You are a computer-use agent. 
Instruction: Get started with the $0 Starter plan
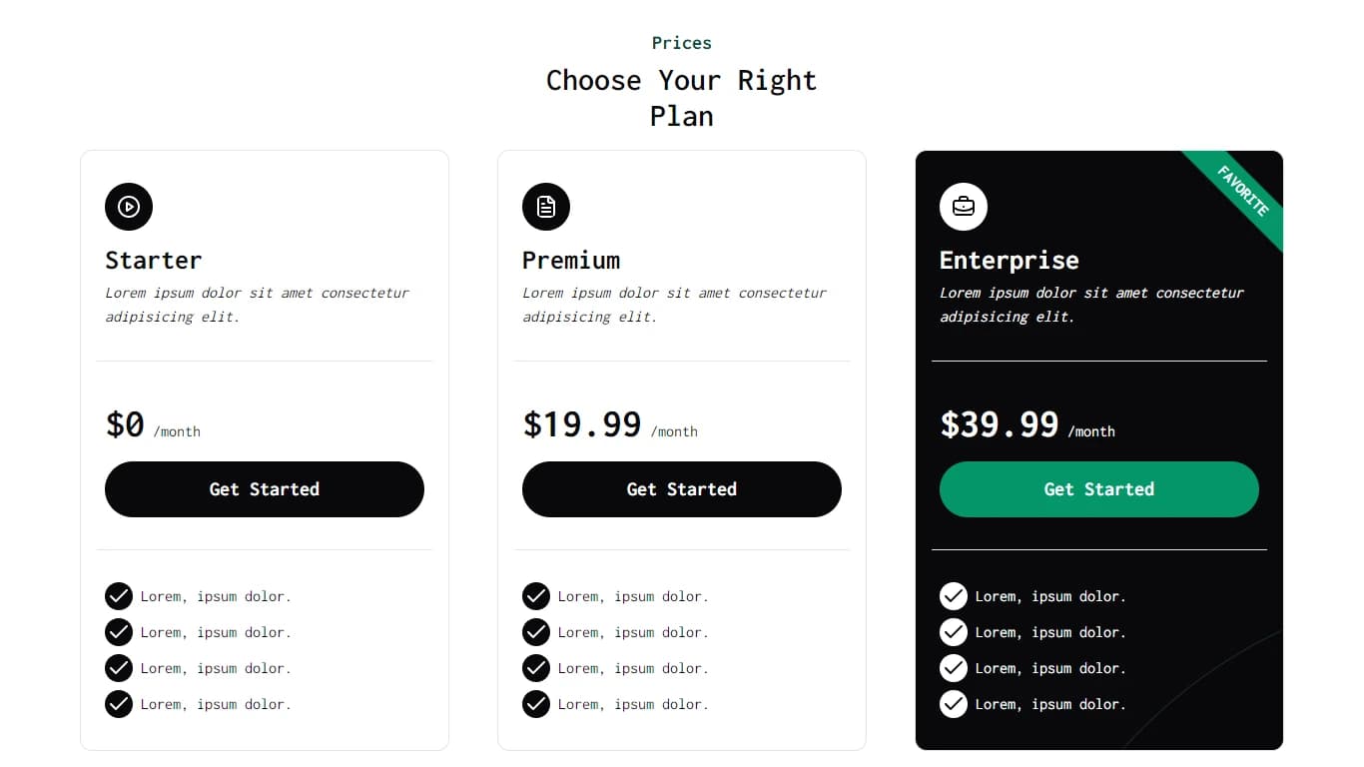pos(265,489)
